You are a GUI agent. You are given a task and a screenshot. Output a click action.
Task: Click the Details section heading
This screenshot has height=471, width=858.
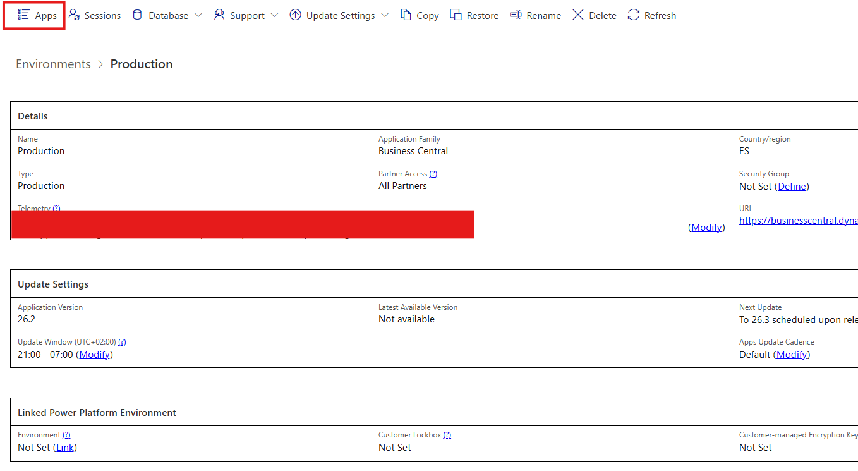point(33,116)
